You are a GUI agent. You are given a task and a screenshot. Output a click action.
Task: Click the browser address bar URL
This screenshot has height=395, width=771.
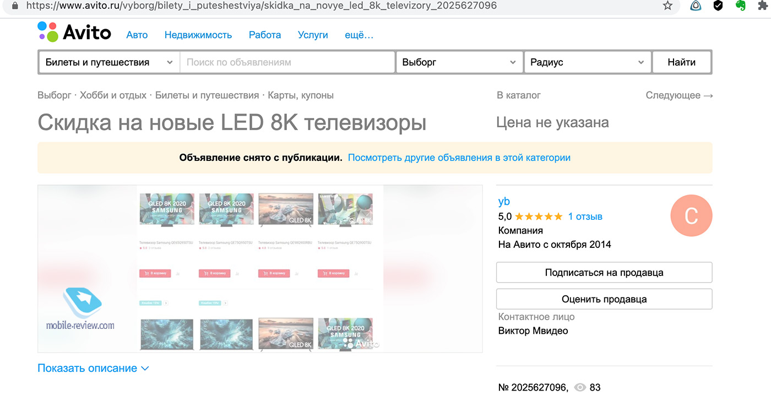coord(262,6)
